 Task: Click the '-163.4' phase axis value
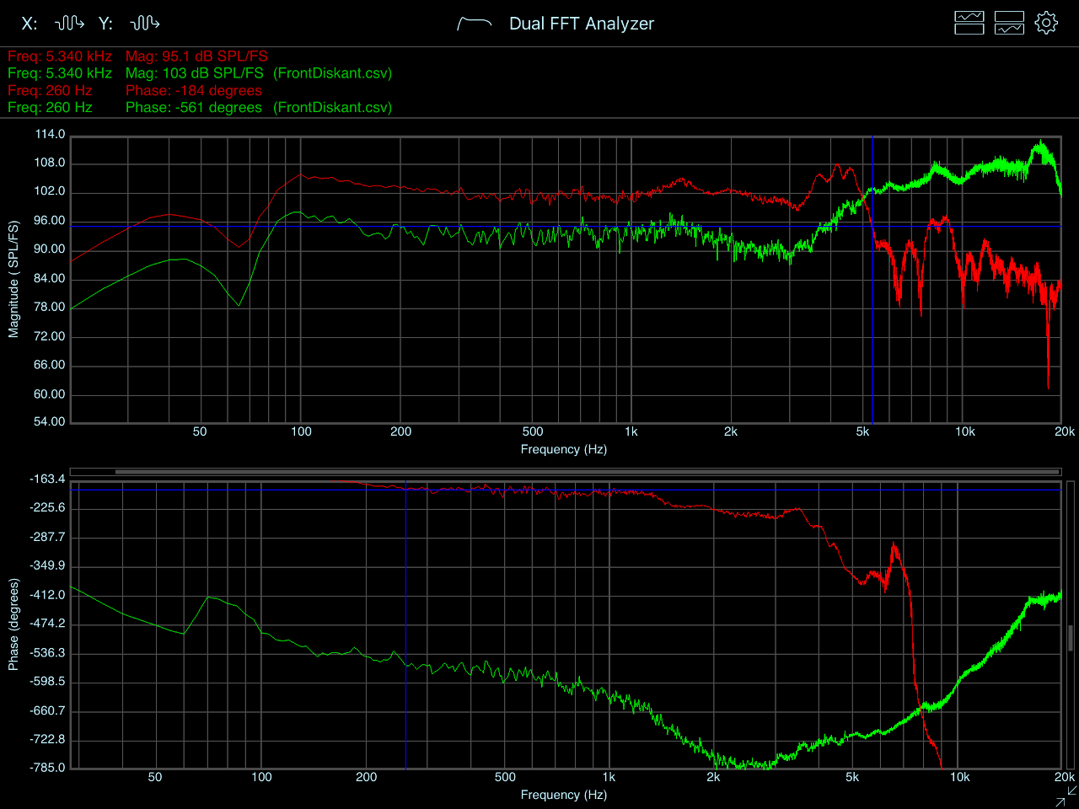47,479
